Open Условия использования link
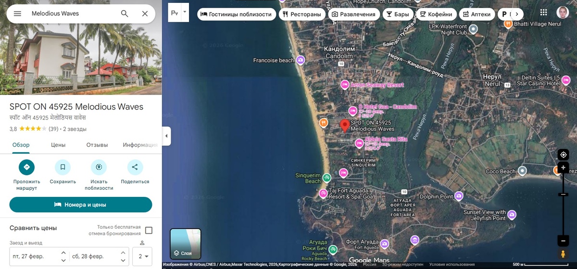Viewport: 577px width, 269px height. tap(452, 264)
